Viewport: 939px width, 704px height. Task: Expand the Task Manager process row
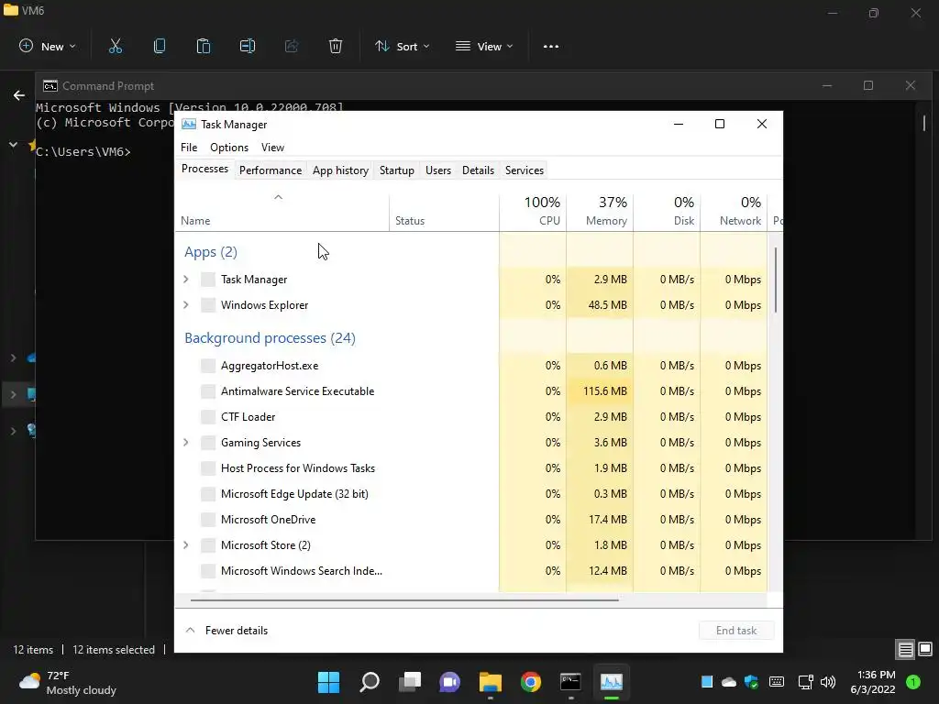185,279
